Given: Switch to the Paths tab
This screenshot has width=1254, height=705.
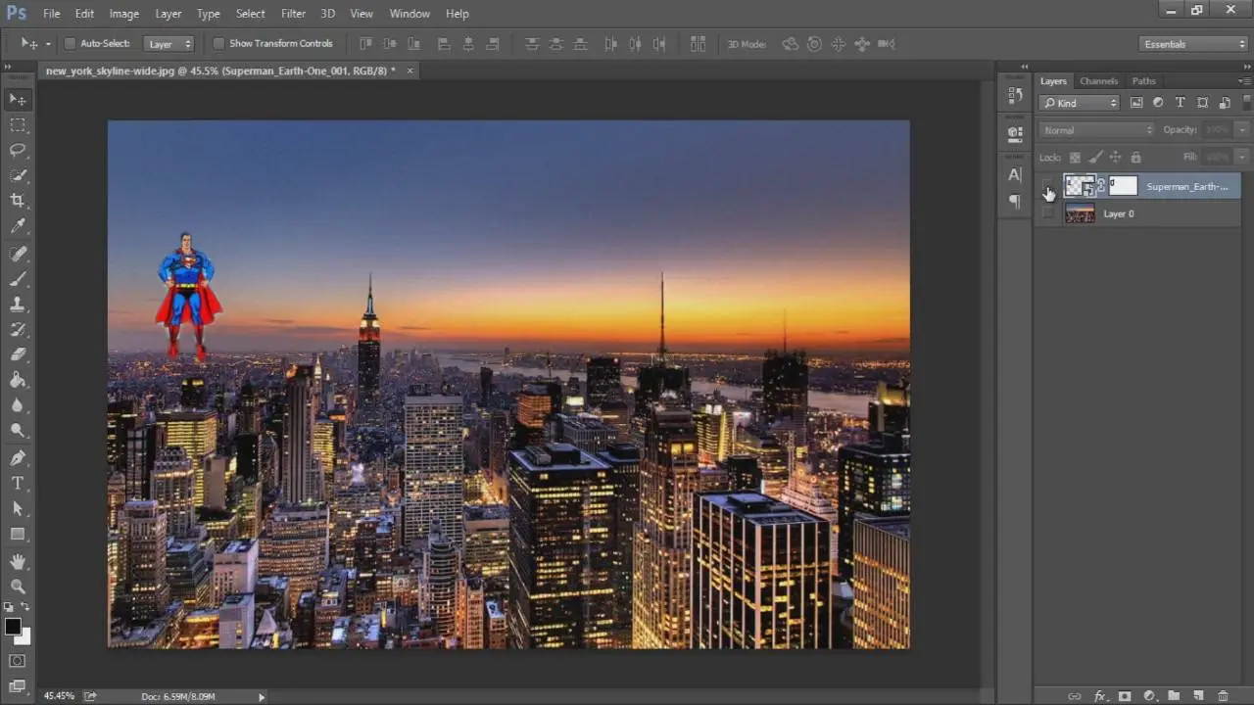Looking at the screenshot, I should click(1143, 81).
